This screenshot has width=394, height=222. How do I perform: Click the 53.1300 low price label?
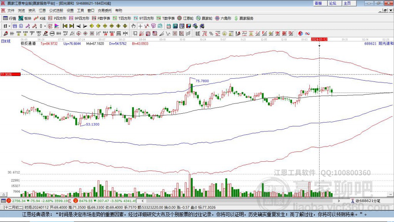(92, 124)
